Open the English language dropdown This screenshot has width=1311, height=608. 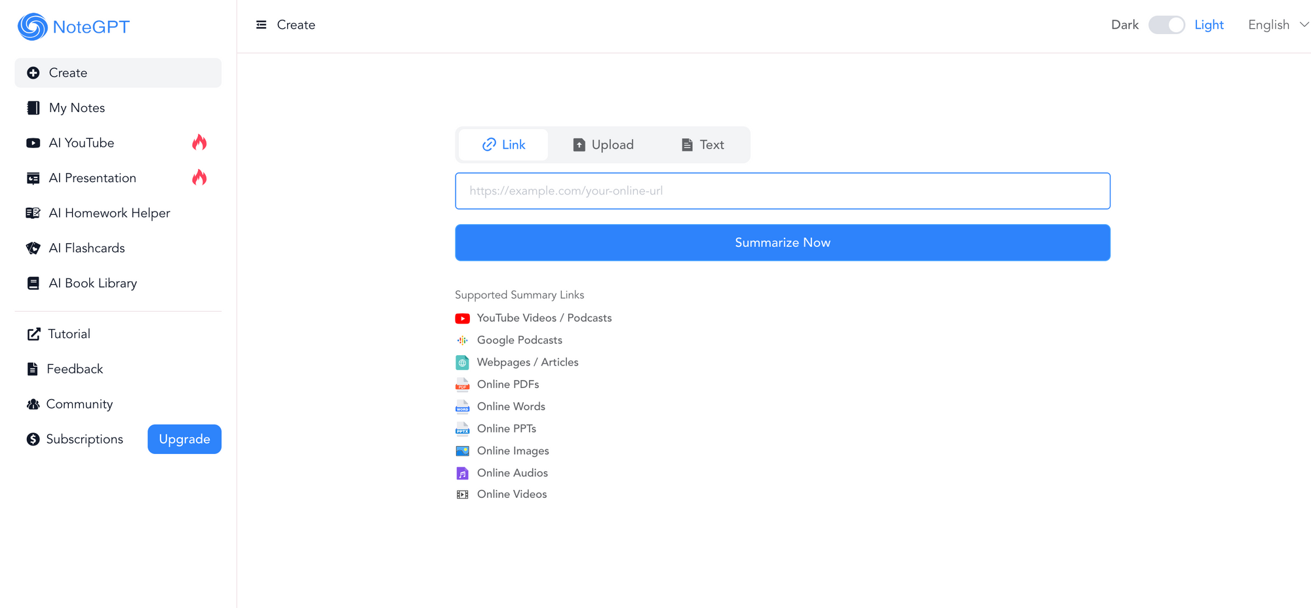click(x=1278, y=25)
